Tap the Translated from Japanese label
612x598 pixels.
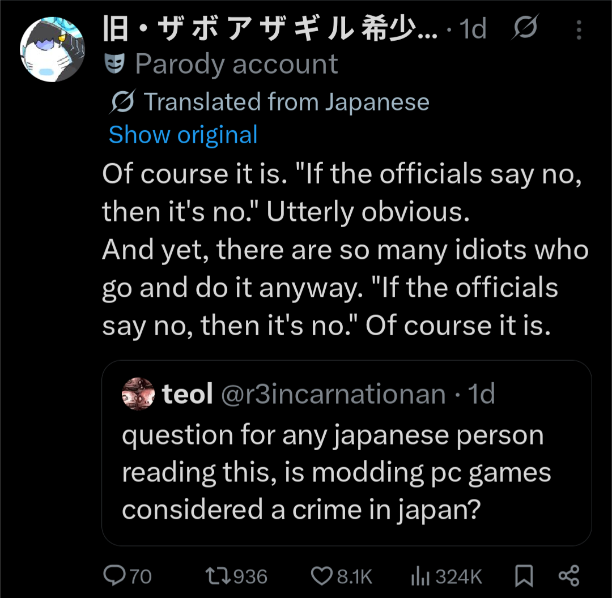286,102
